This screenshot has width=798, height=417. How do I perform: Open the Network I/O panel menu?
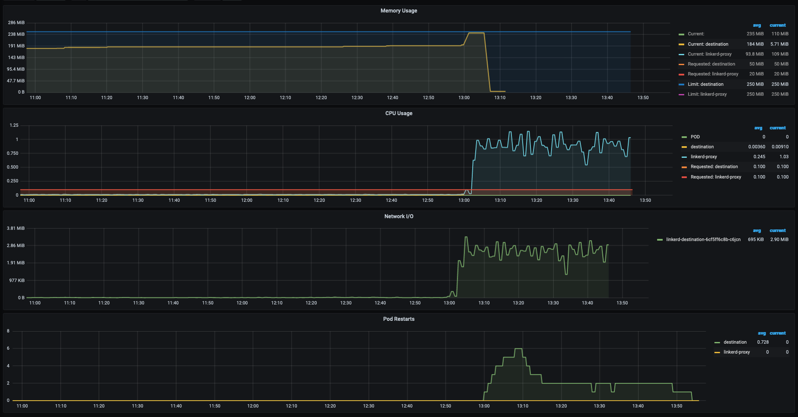point(398,216)
